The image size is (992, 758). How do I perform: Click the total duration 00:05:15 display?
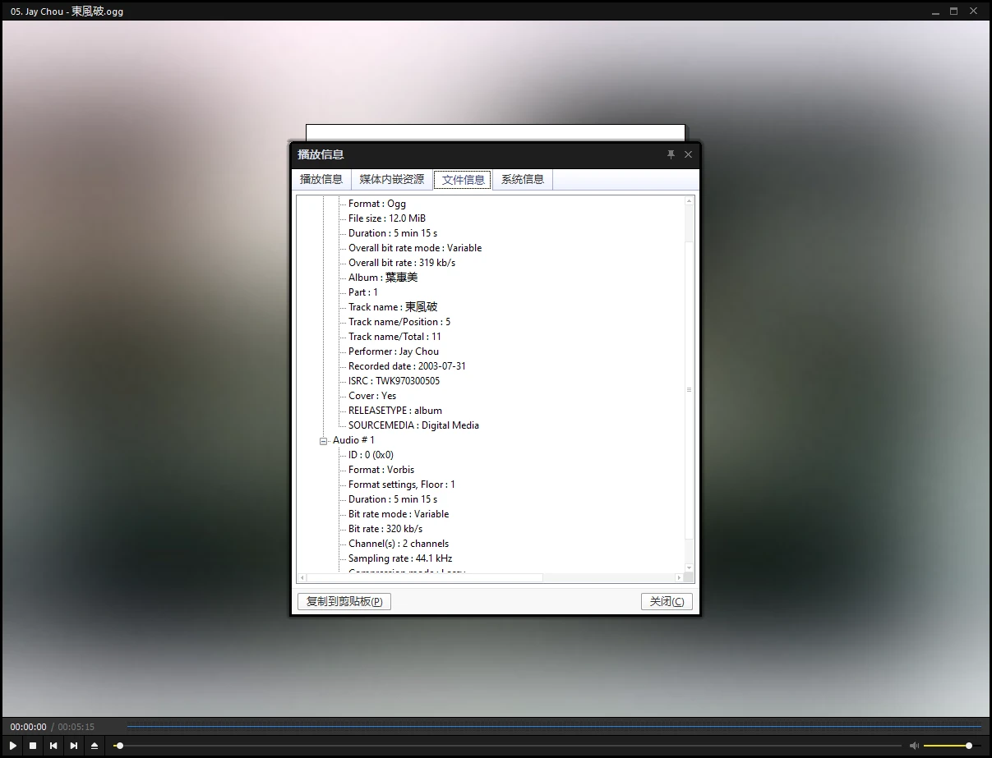coord(76,727)
